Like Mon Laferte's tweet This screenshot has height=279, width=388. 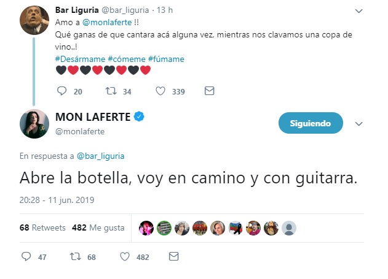click(x=125, y=256)
